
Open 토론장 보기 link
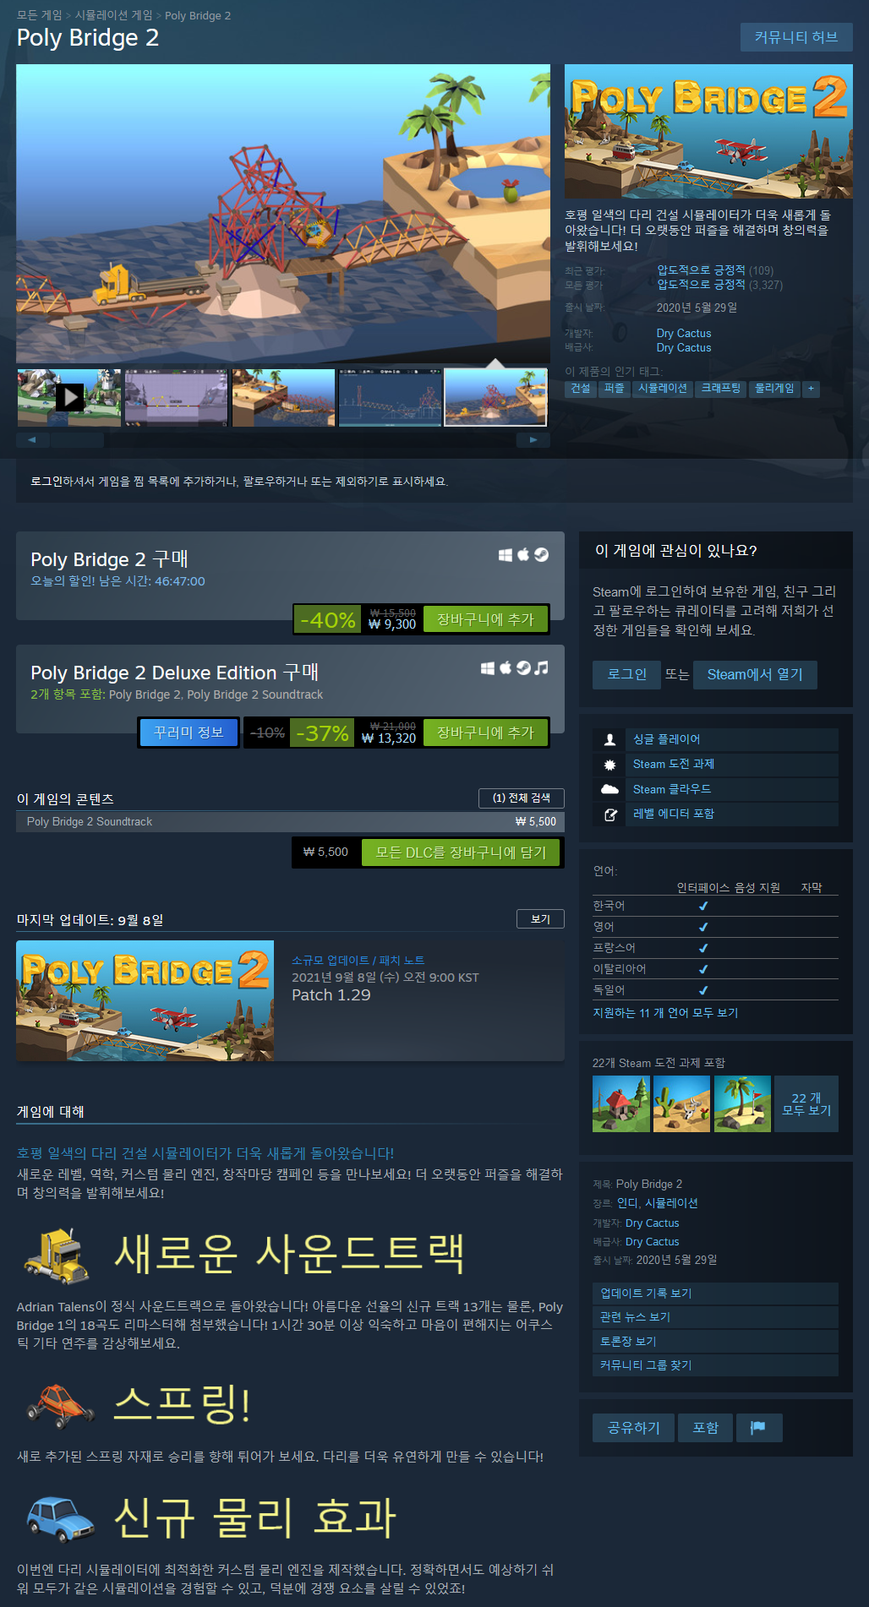click(715, 1342)
